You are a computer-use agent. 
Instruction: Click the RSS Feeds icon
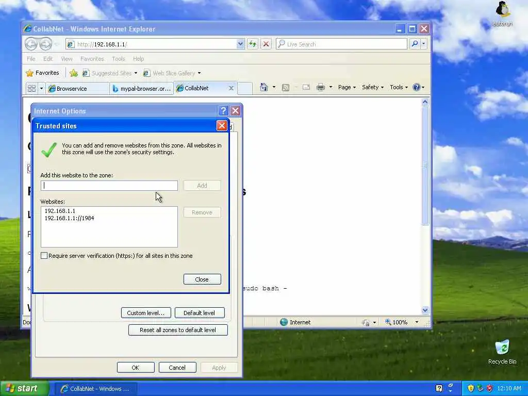pos(286,88)
